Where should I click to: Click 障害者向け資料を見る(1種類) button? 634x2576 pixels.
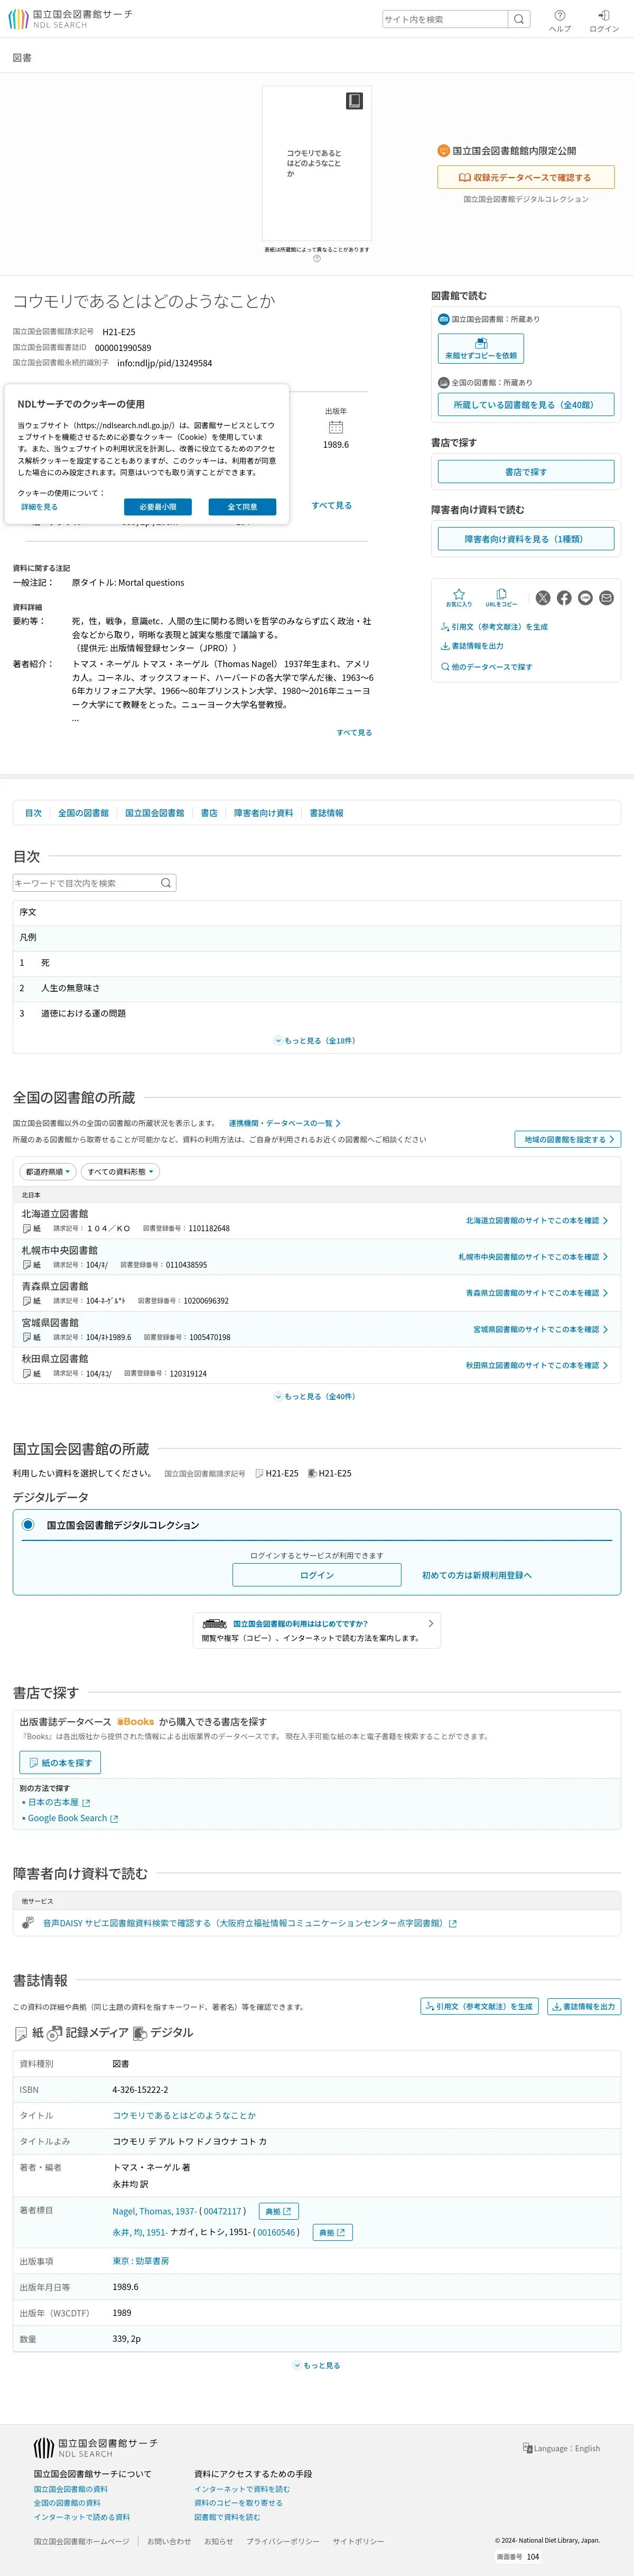click(x=526, y=539)
